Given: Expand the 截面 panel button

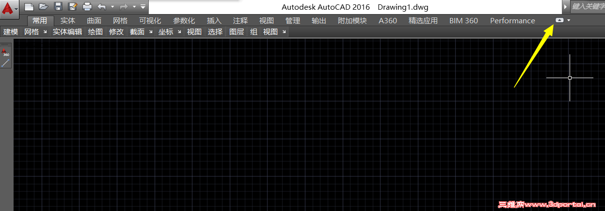Looking at the screenshot, I should 137,32.
